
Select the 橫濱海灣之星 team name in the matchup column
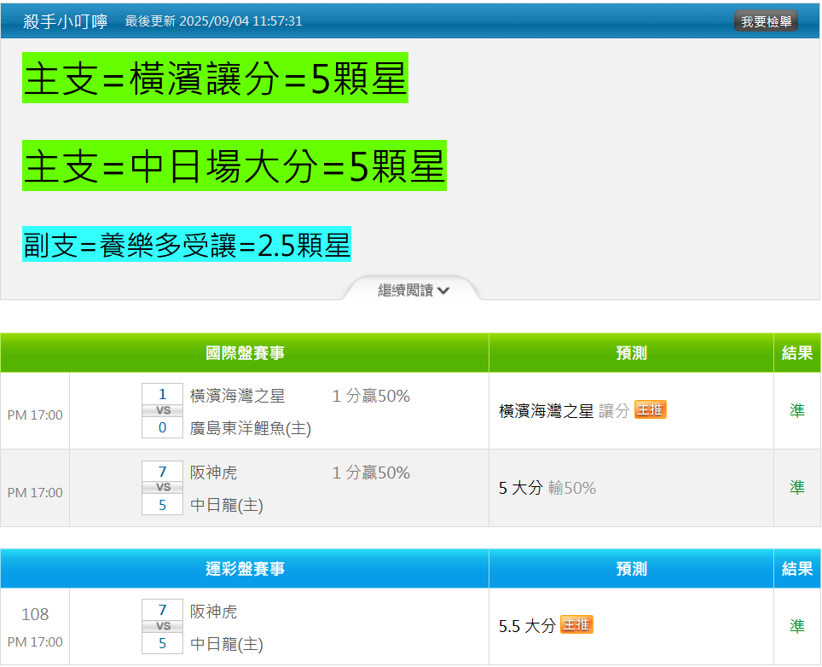(x=238, y=396)
